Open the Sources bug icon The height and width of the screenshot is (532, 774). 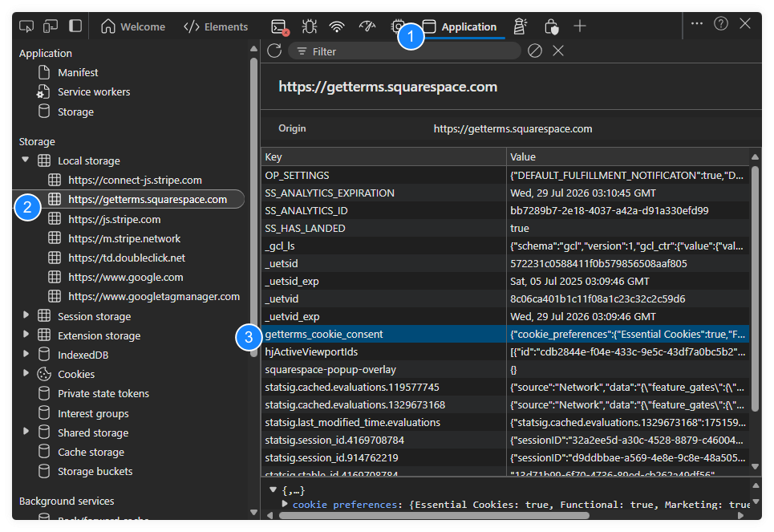310,26
